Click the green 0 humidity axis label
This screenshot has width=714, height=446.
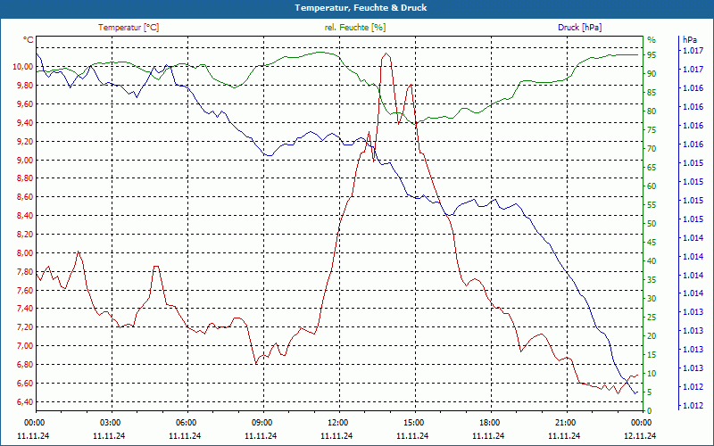[650, 411]
